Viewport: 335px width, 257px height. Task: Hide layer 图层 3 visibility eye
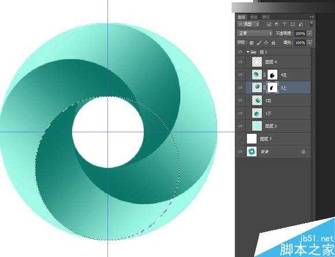click(x=240, y=126)
